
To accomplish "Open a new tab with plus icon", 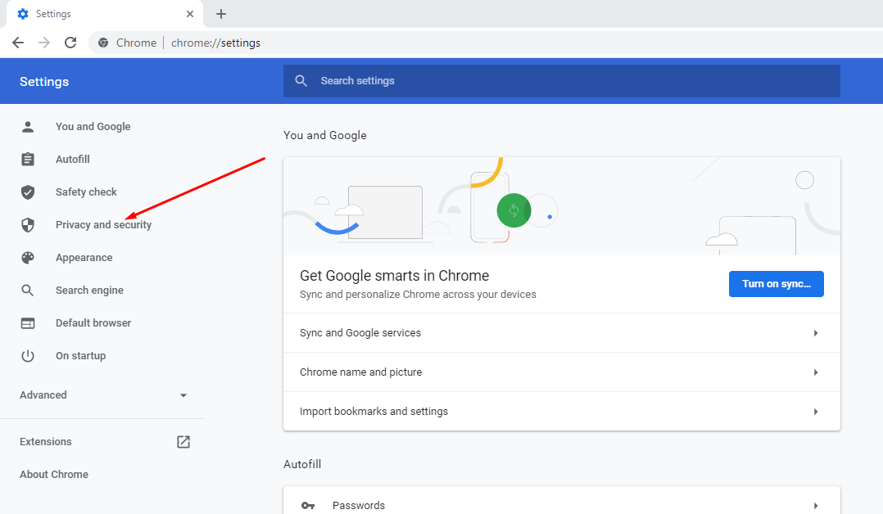I will pyautogui.click(x=221, y=14).
